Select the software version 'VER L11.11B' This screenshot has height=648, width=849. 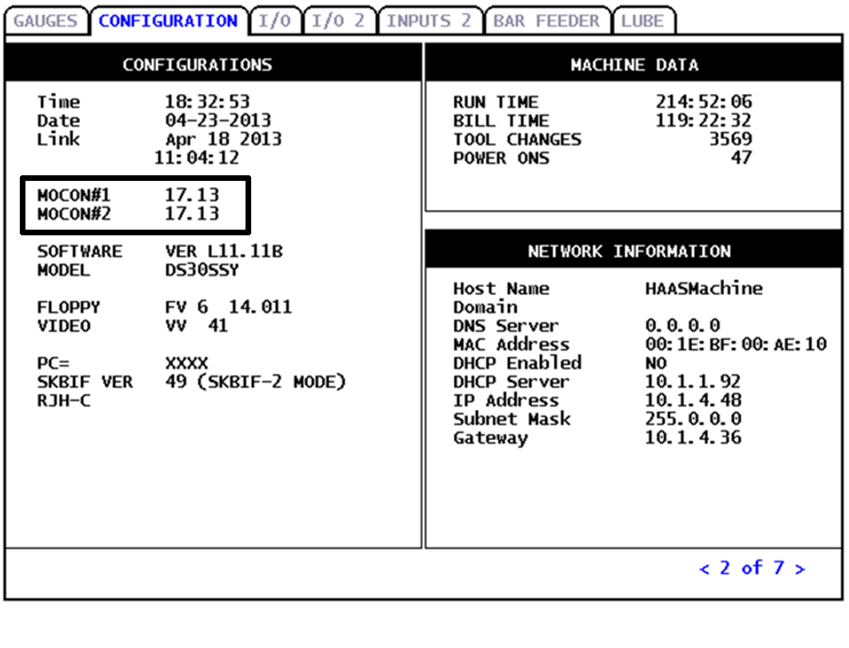[224, 252]
